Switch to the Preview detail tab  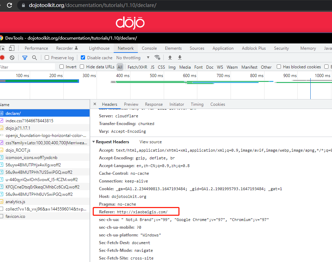pos(131,104)
